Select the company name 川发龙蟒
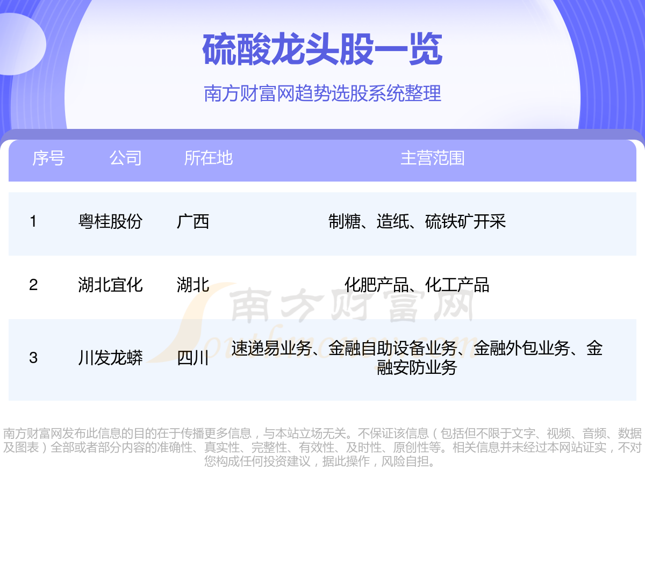 pyautogui.click(x=110, y=358)
